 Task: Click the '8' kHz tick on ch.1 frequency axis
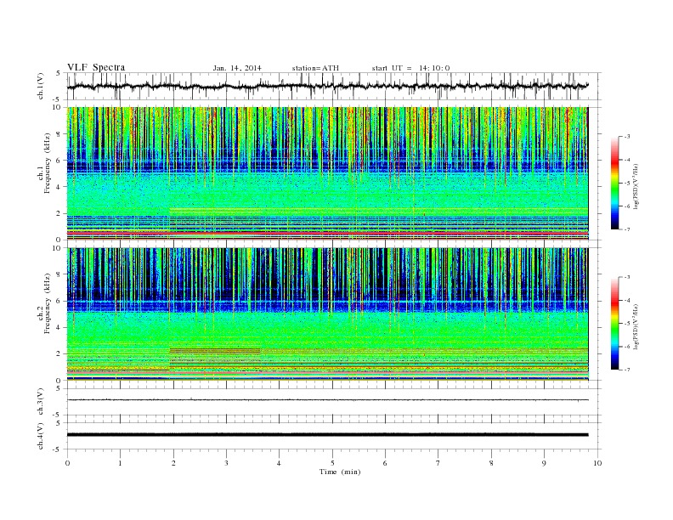pyautogui.click(x=59, y=134)
